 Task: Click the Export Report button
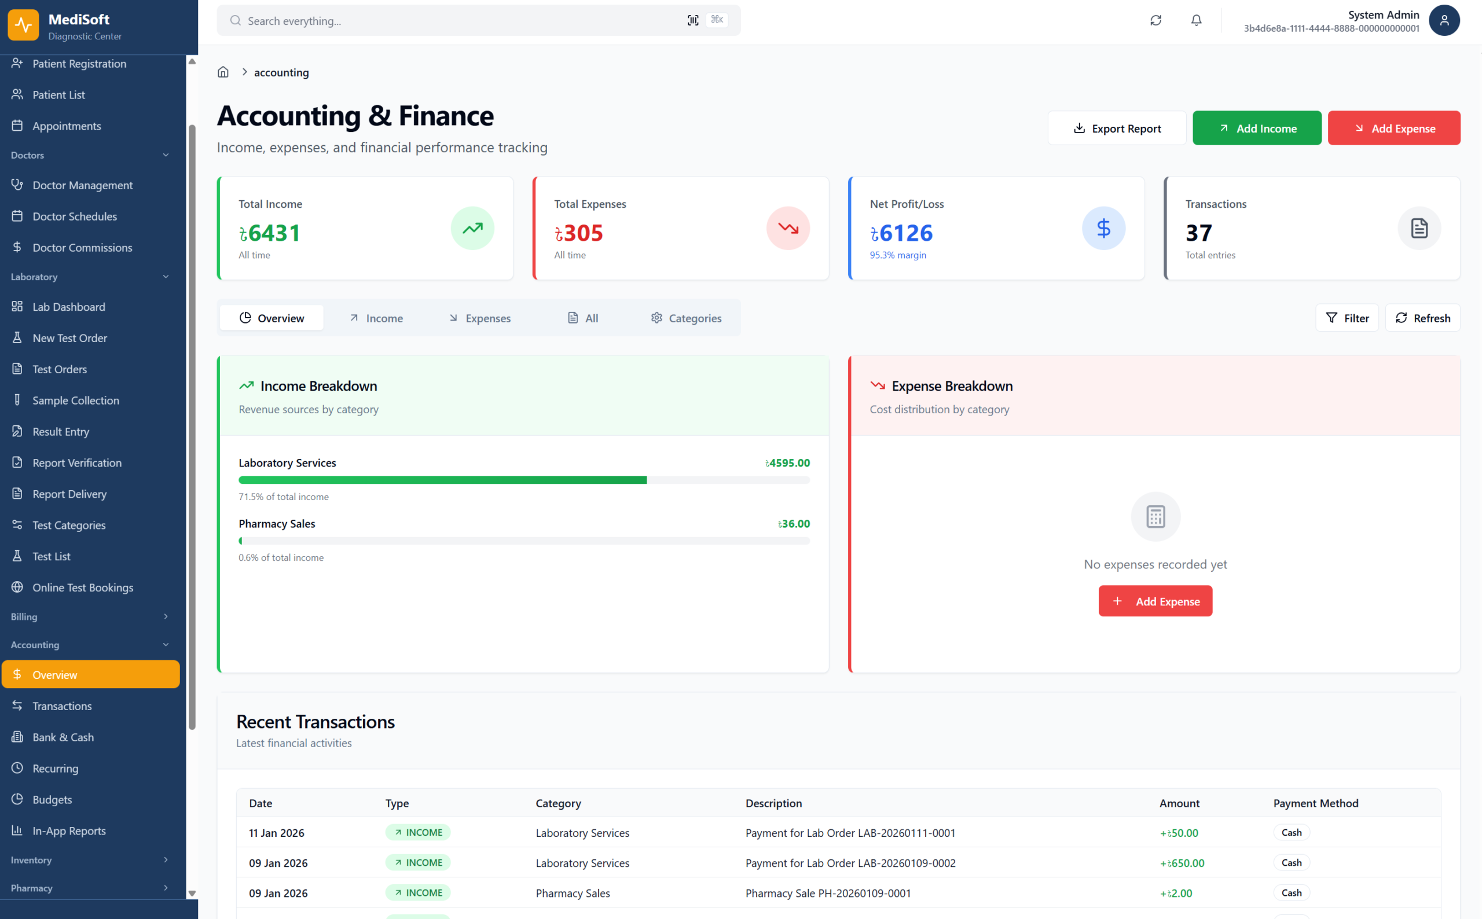[x=1117, y=128]
